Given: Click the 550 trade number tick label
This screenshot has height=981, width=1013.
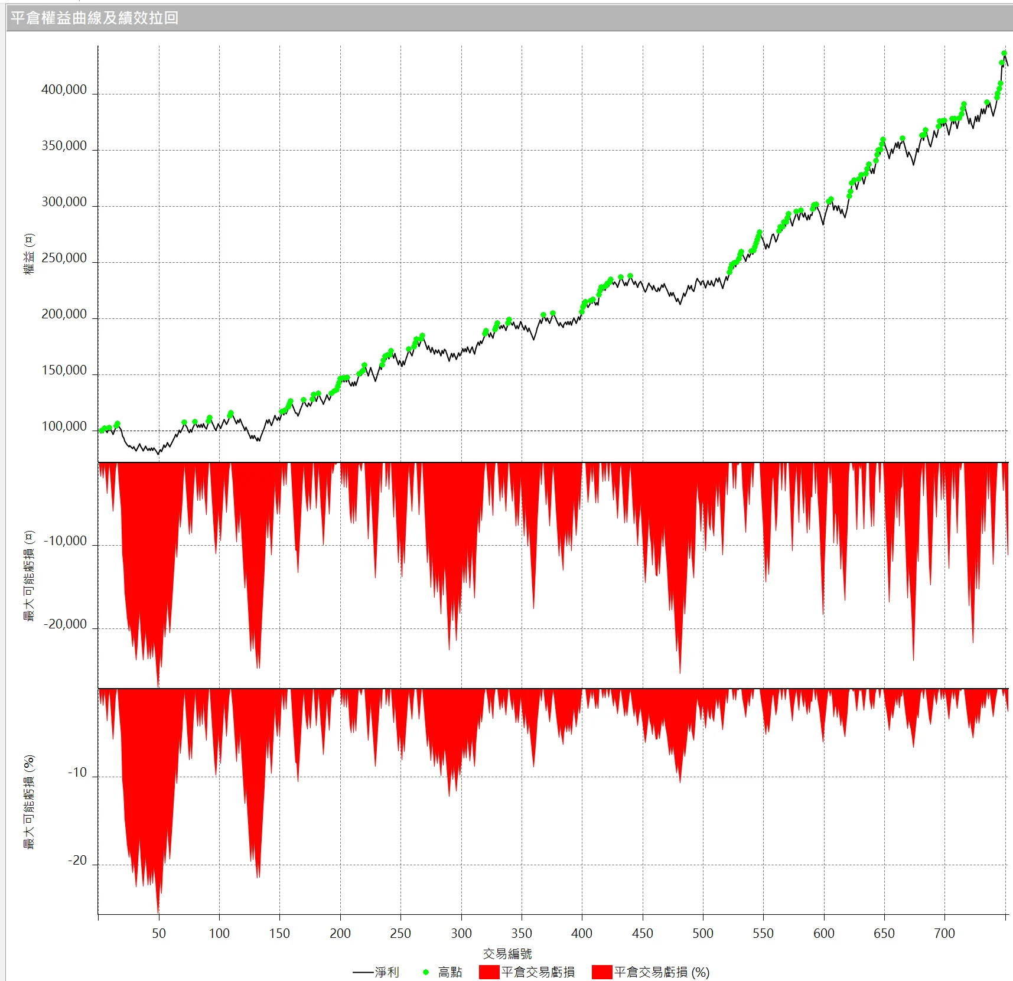Looking at the screenshot, I should point(763,933).
